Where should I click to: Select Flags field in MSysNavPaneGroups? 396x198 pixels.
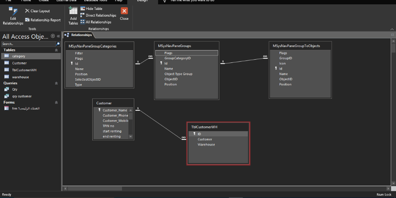187,53
